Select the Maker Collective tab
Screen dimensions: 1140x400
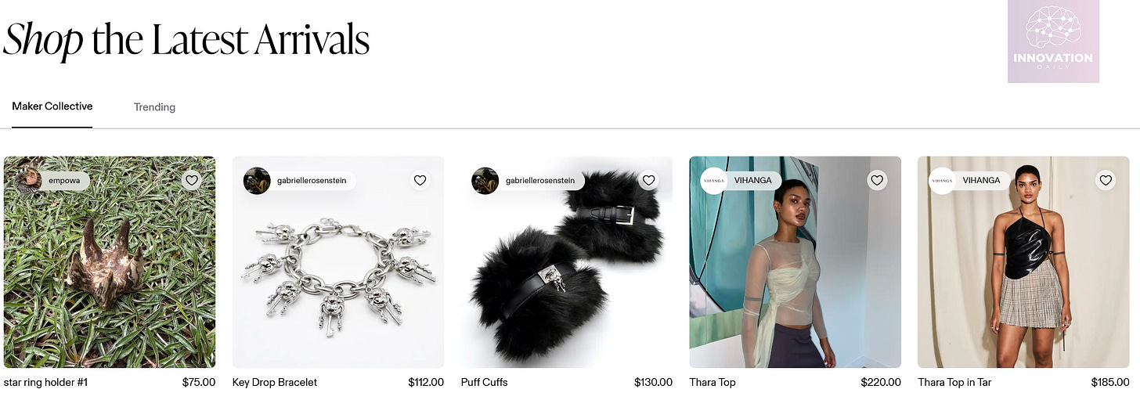pyautogui.click(x=52, y=106)
